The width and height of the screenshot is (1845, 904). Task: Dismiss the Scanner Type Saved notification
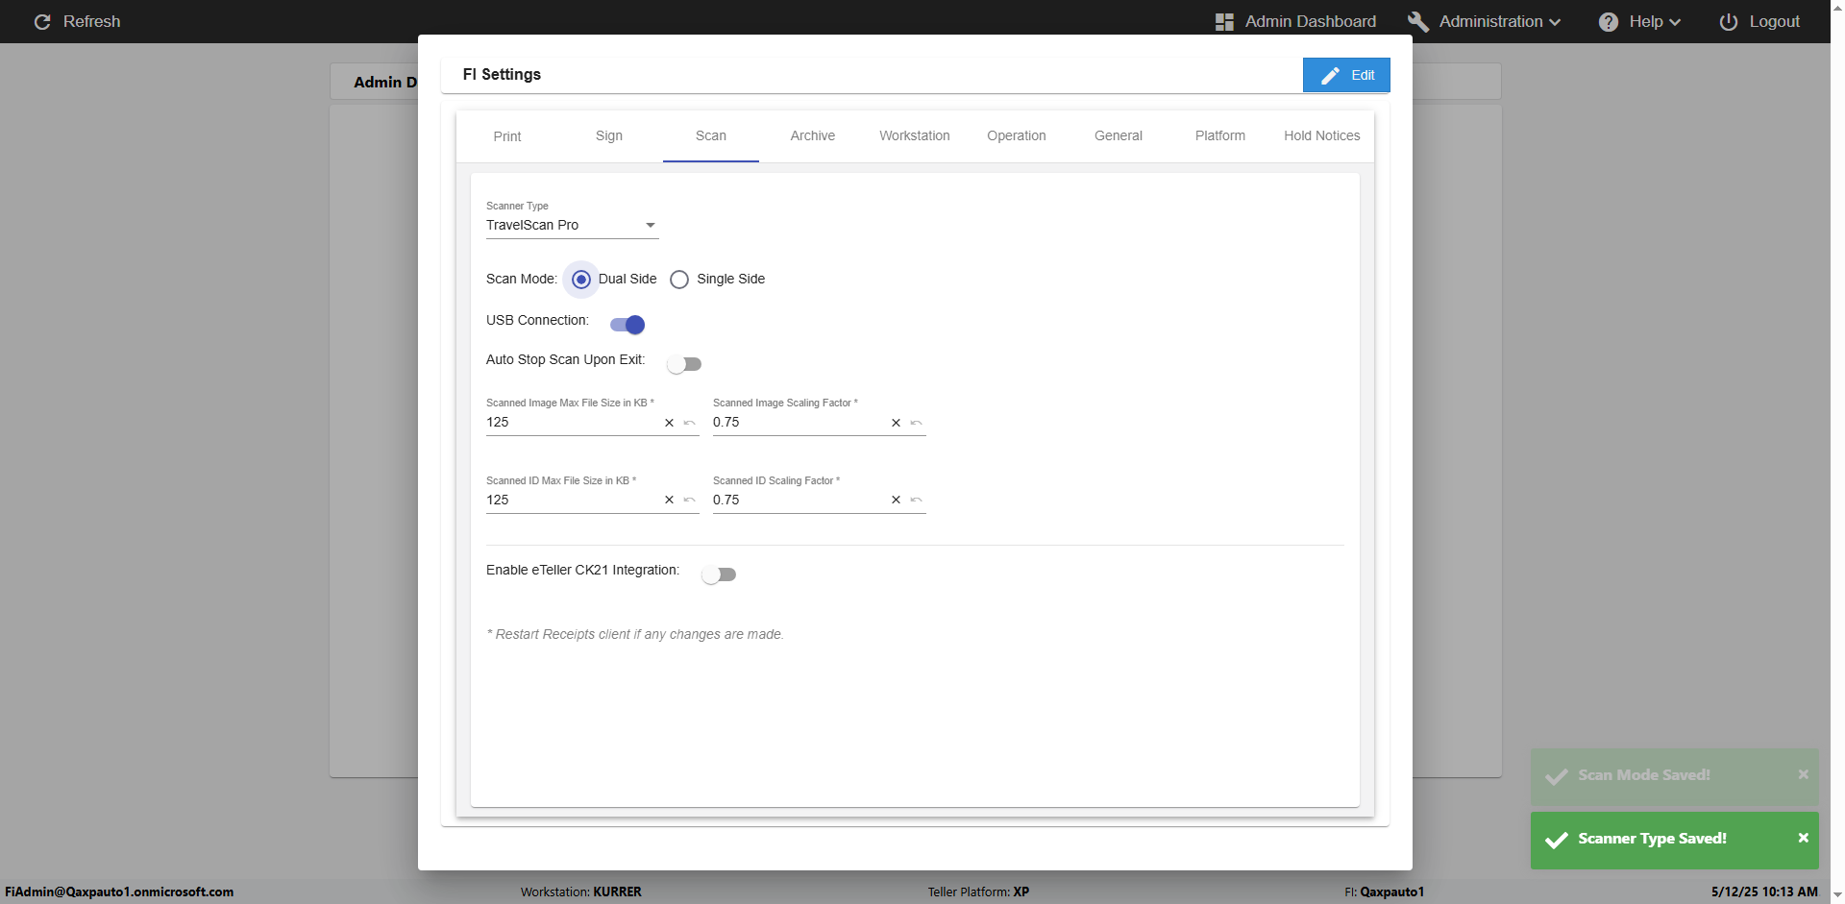1804,838
